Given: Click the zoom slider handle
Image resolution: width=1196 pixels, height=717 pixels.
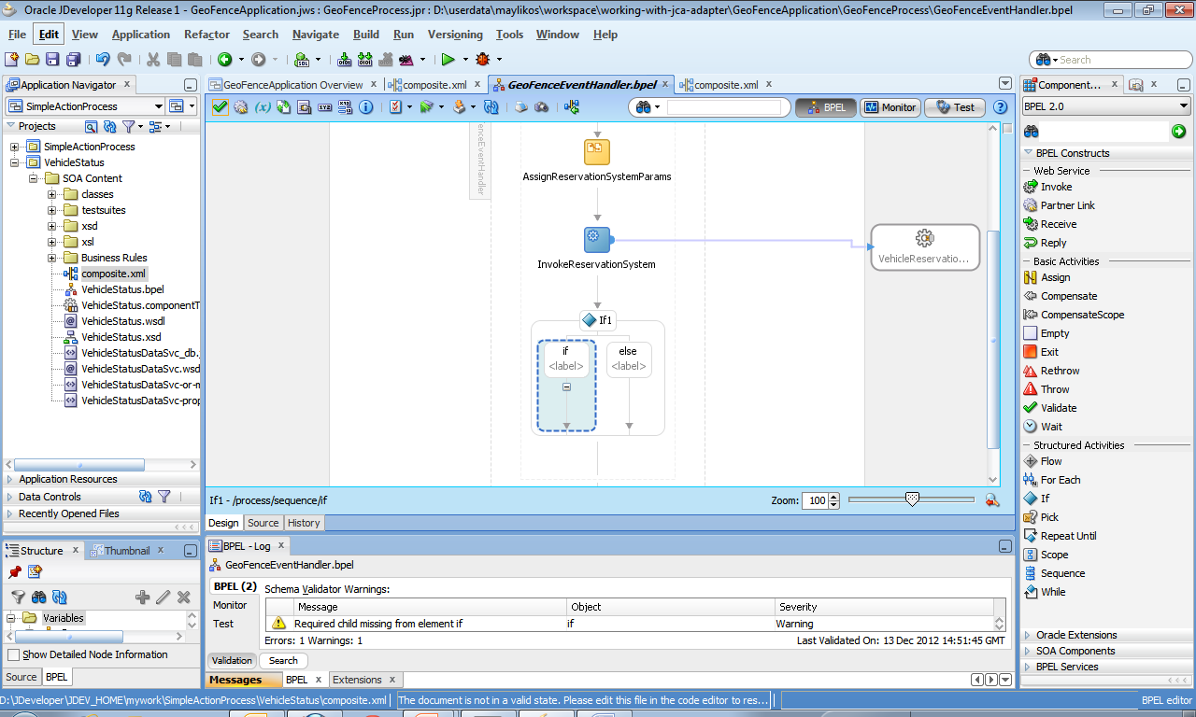Looking at the screenshot, I should (x=913, y=499).
